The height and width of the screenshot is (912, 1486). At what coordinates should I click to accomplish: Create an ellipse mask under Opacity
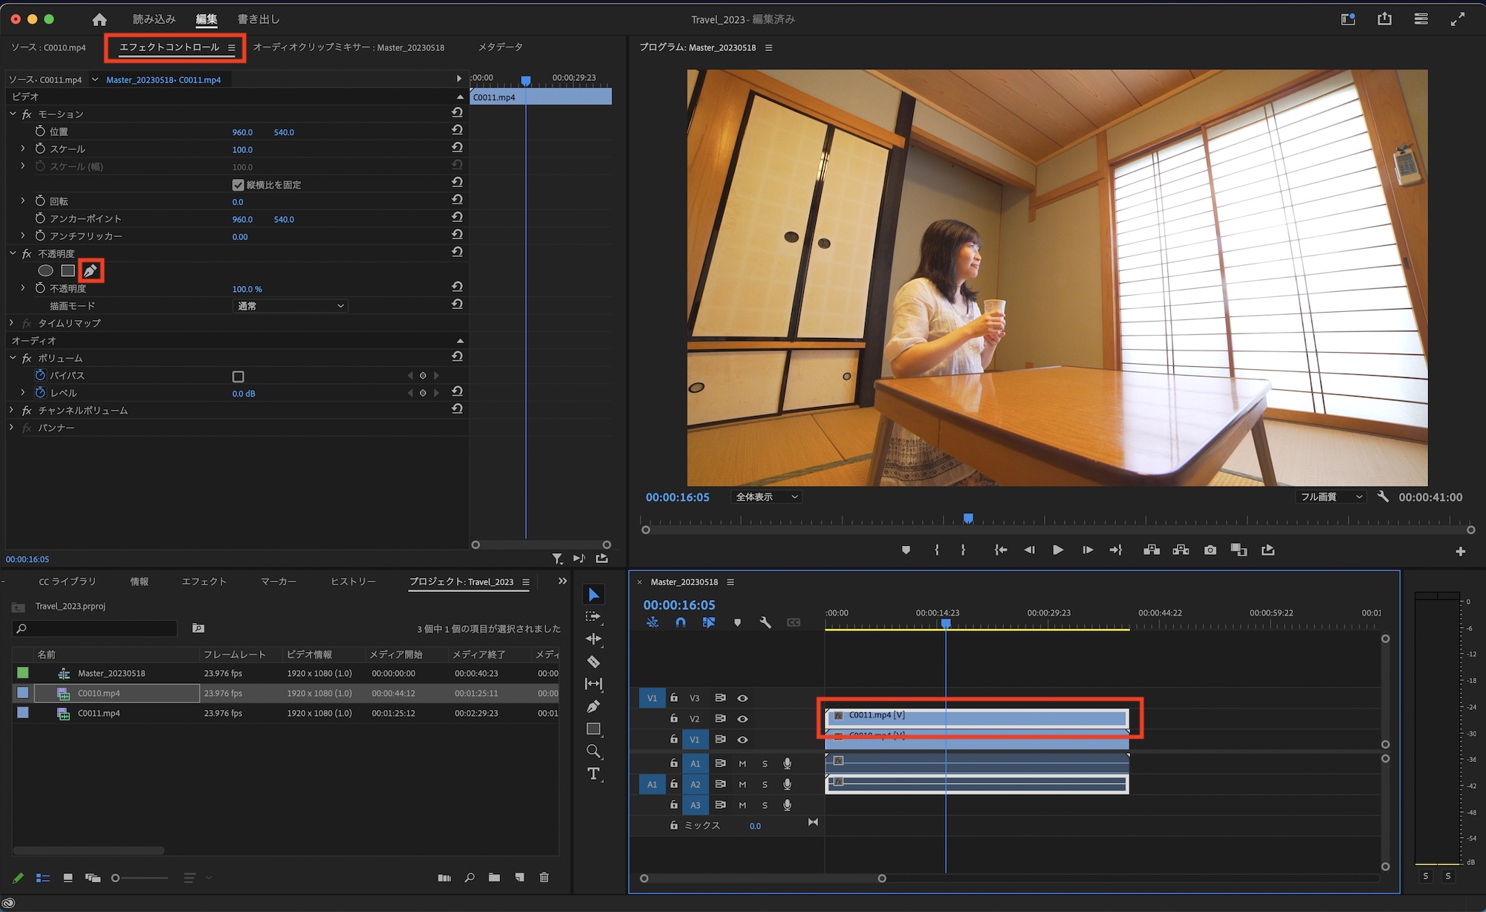[46, 271]
